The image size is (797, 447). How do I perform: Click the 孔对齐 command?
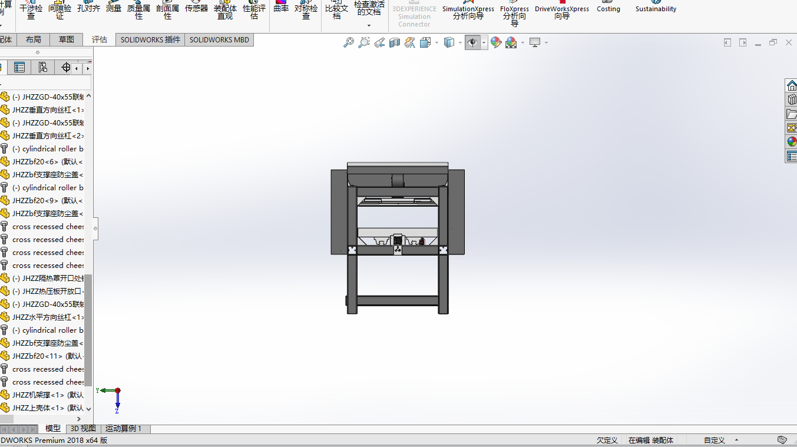88,7
